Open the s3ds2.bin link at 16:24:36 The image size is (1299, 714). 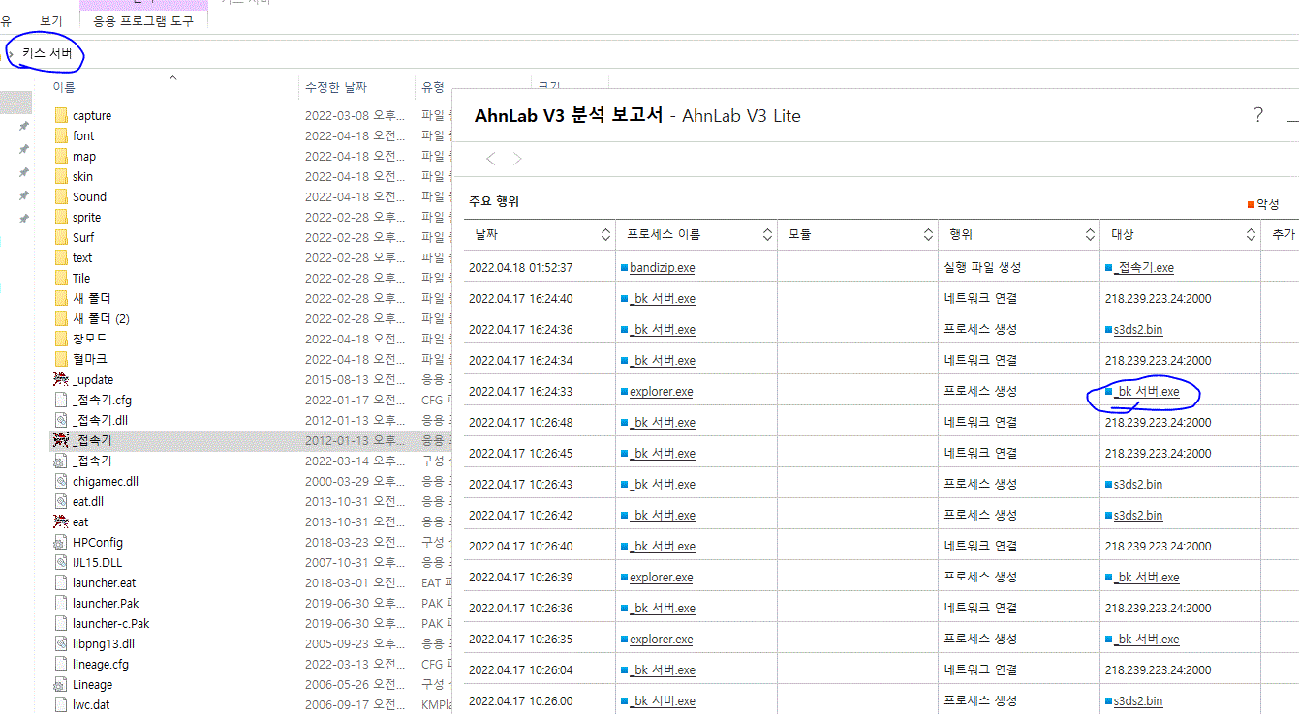(1138, 329)
